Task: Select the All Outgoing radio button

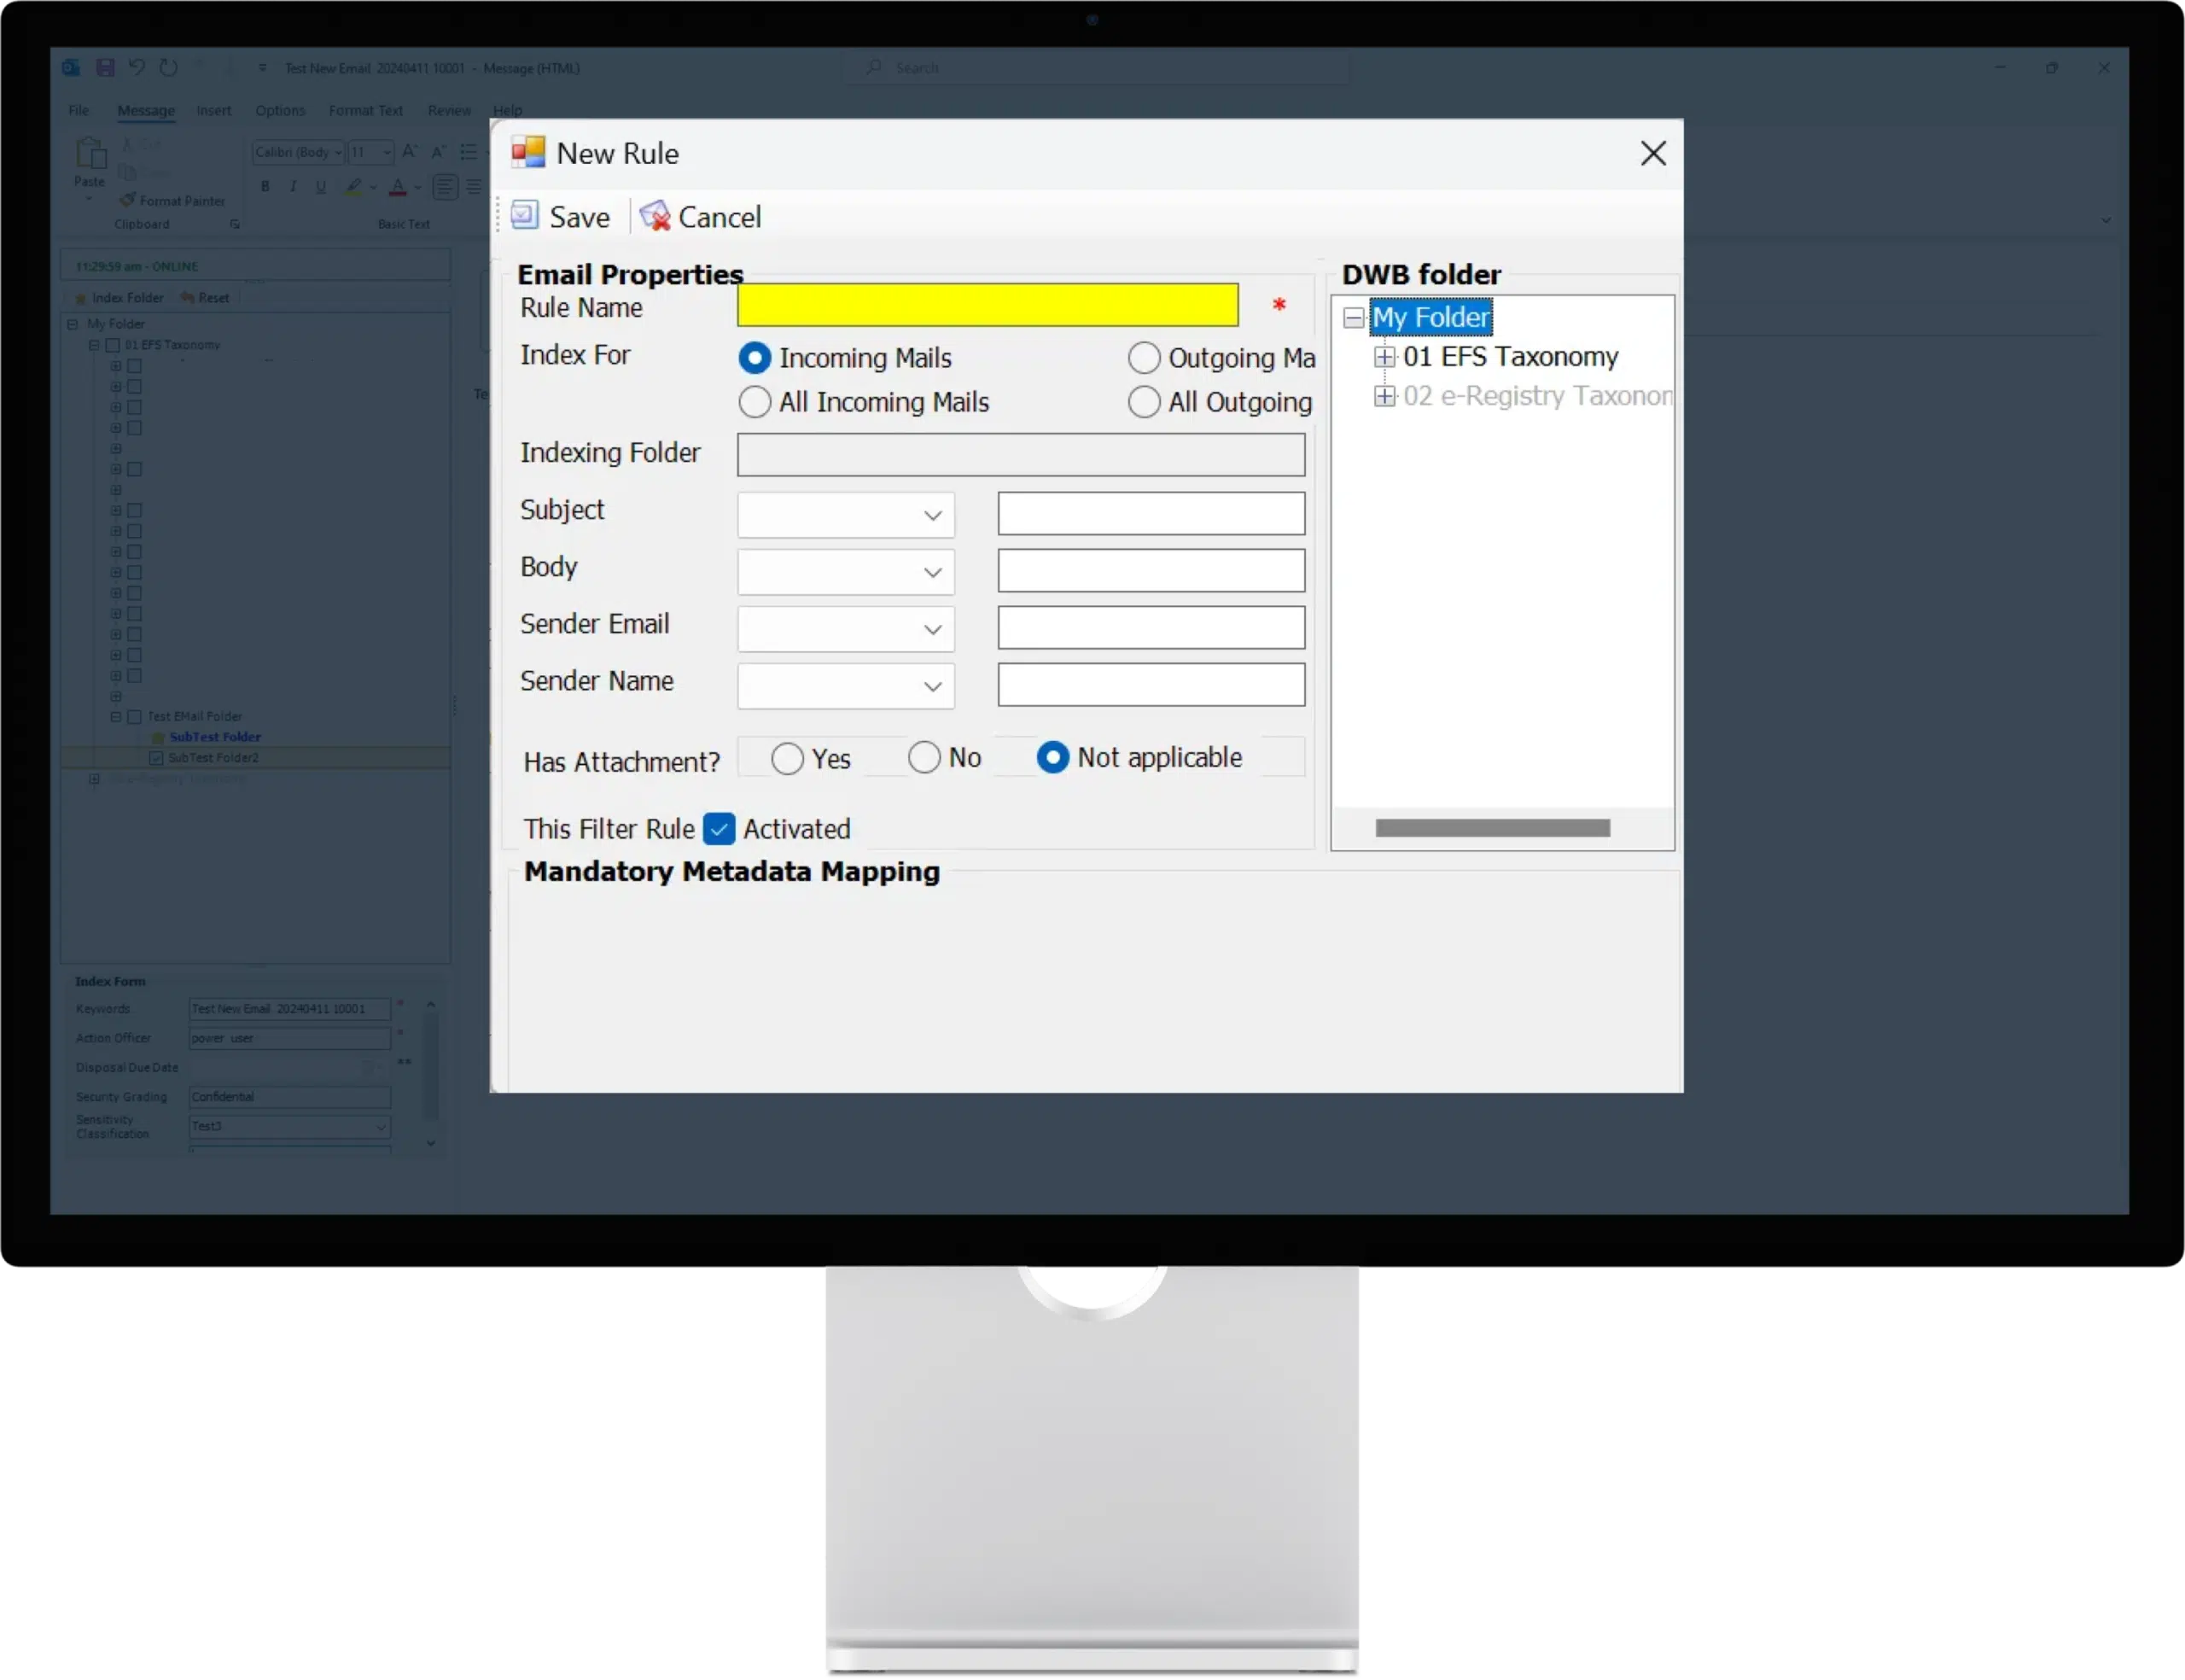Action: (x=1144, y=402)
